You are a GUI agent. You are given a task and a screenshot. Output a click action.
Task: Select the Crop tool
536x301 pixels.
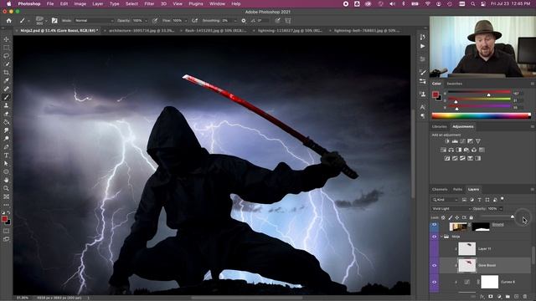click(x=6, y=73)
